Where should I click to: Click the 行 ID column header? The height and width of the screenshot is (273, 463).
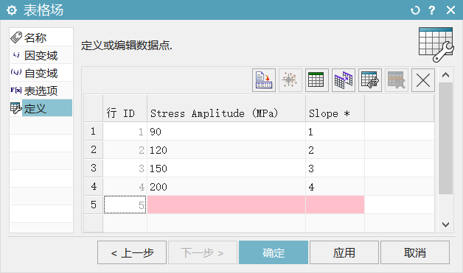tap(125, 108)
